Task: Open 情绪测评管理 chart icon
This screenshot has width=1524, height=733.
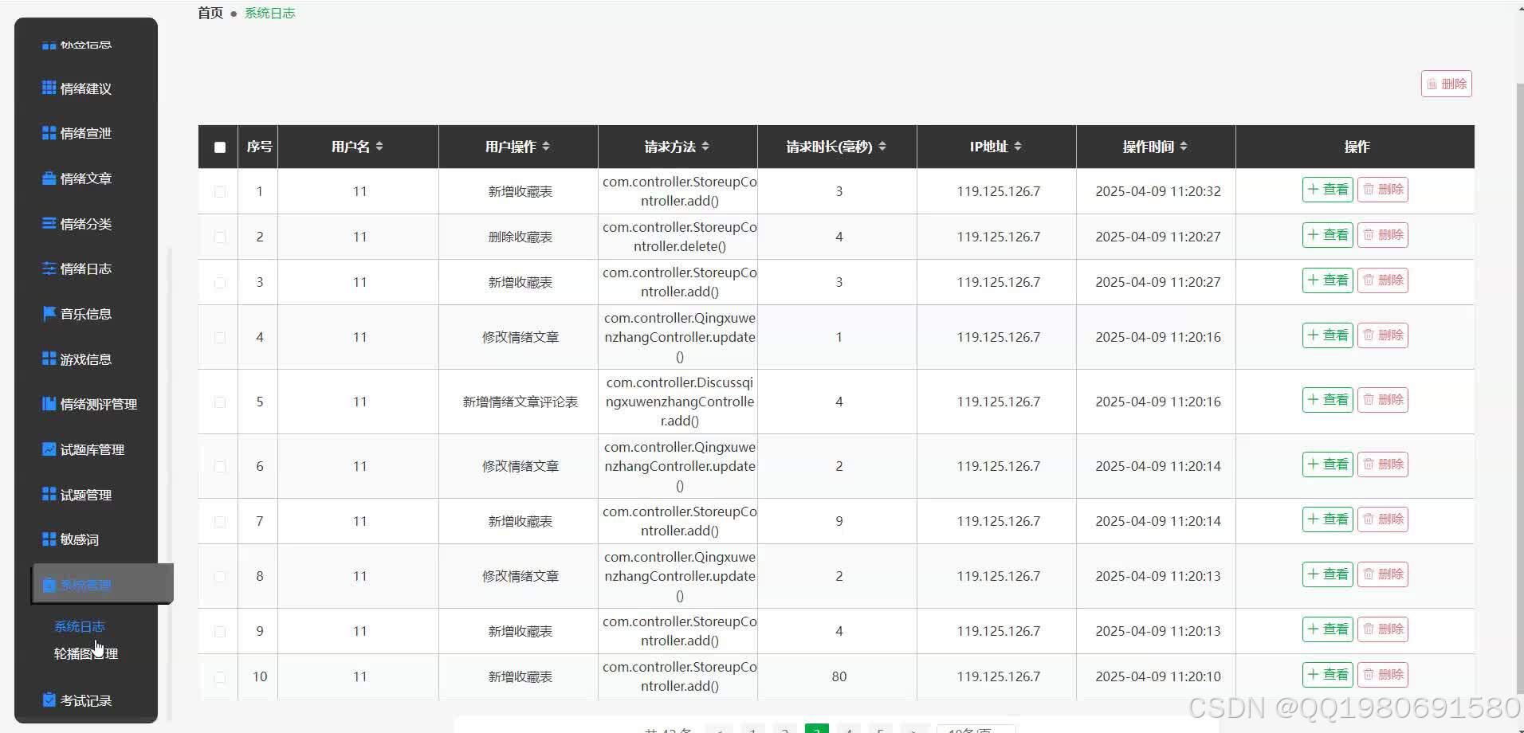Action: point(48,404)
